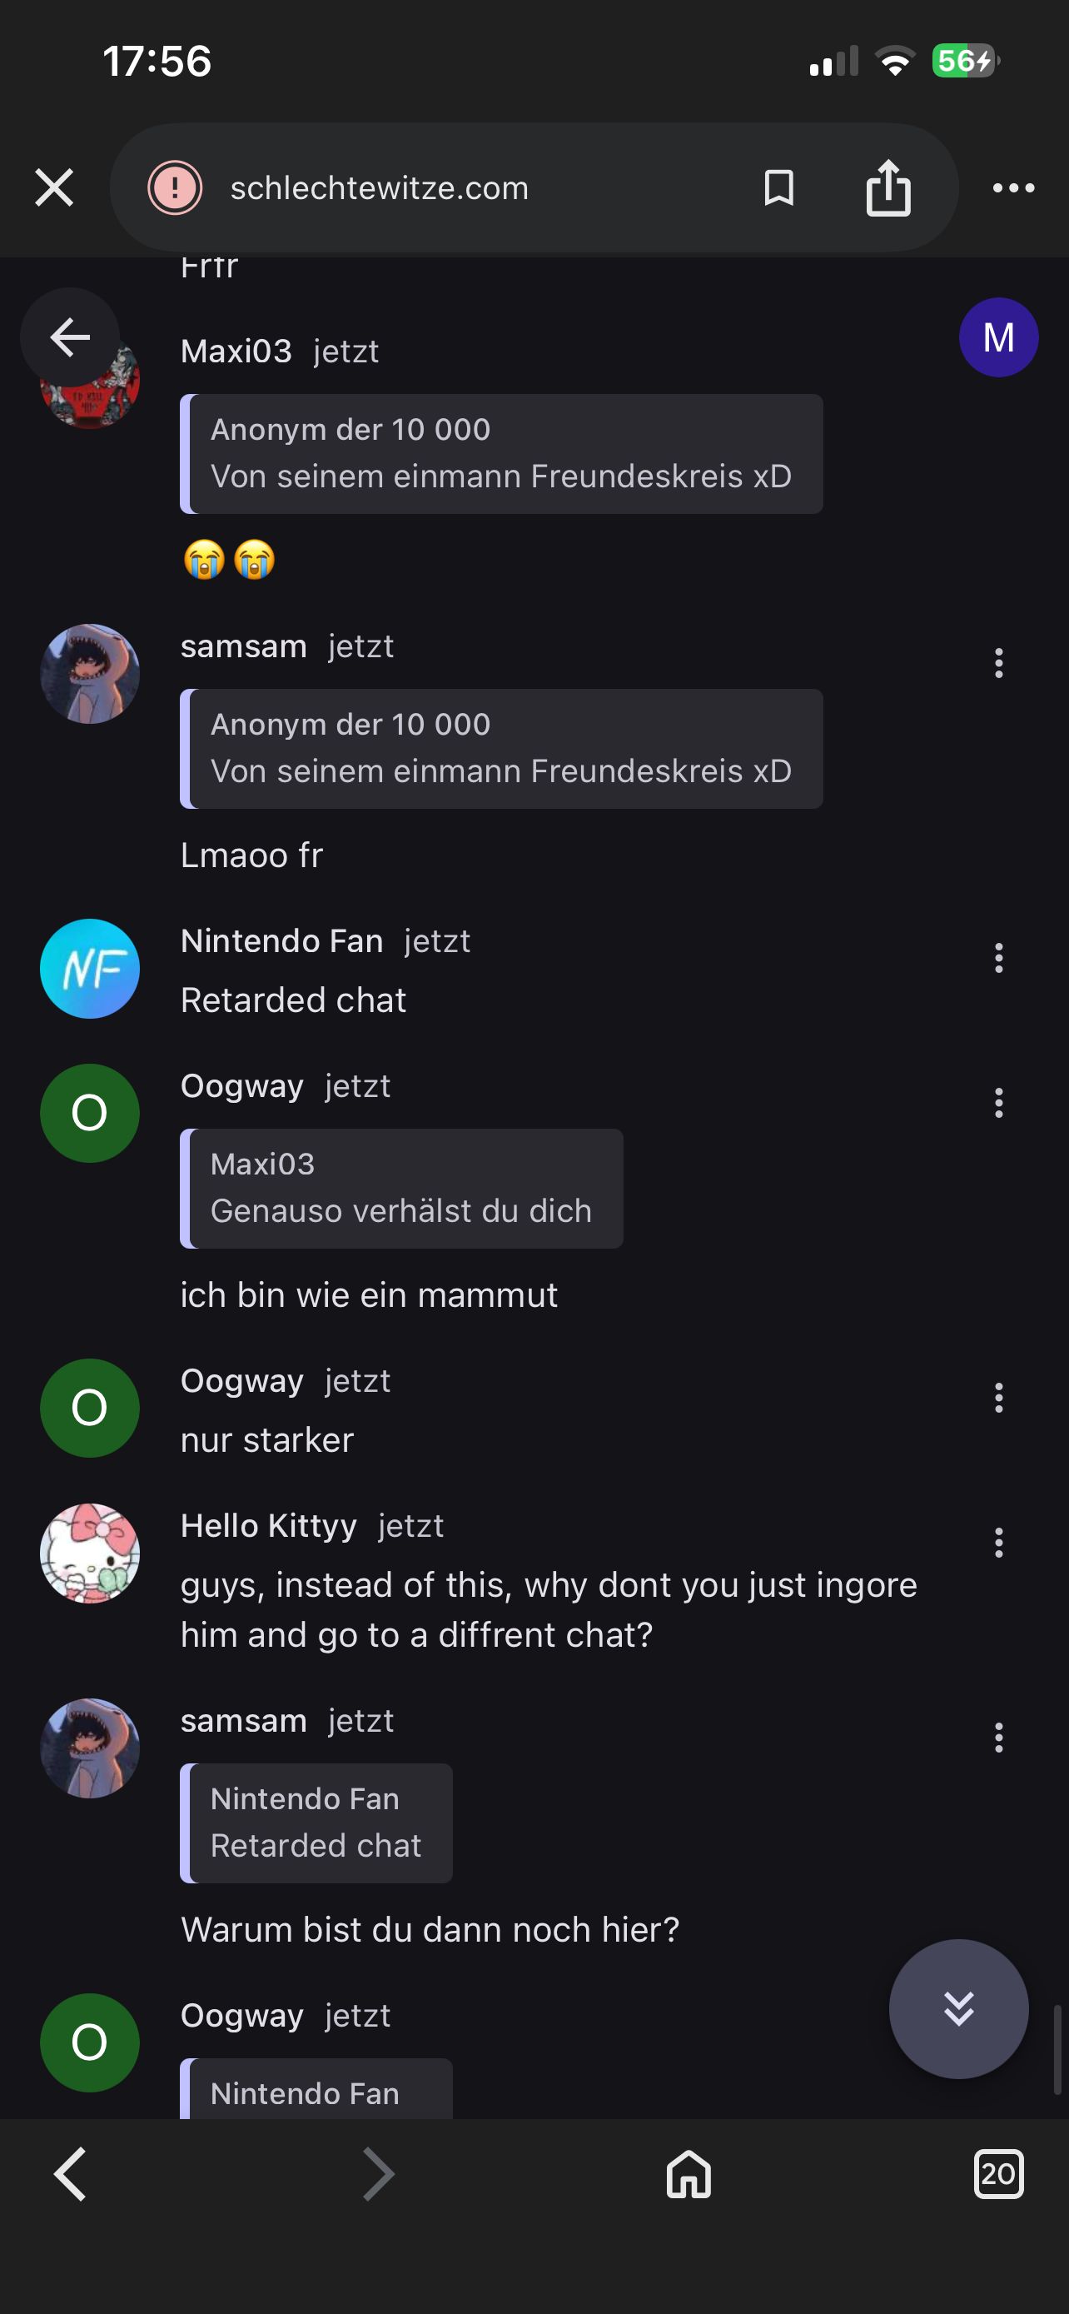Open the tab switcher showing 20 tabs

point(998,2175)
